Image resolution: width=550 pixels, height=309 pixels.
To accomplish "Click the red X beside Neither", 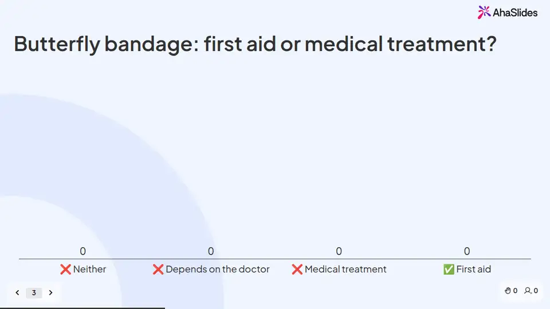I will point(65,269).
